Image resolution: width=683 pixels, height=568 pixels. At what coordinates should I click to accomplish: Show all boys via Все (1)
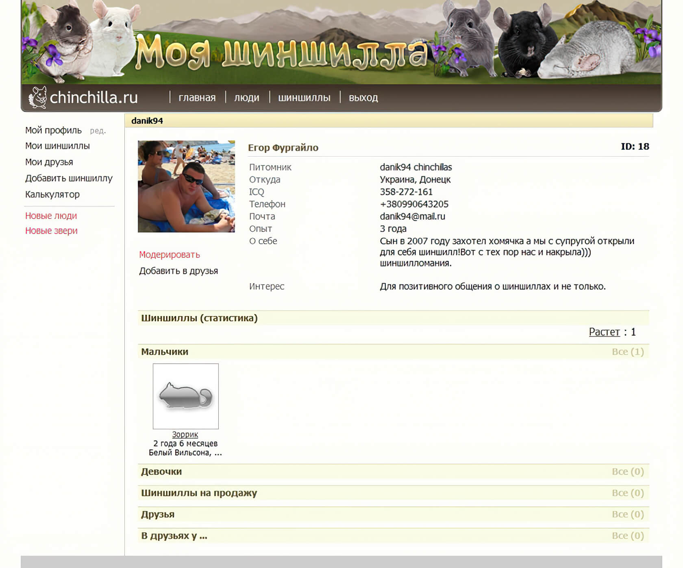click(627, 352)
